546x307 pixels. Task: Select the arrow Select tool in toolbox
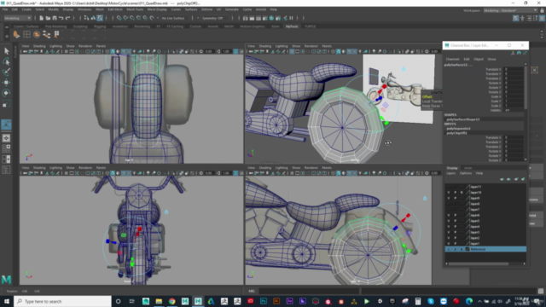point(6,51)
